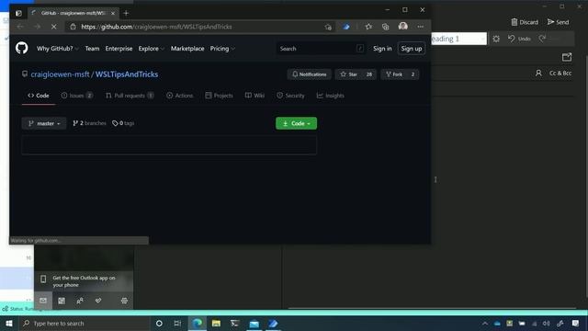
Task: Open the green Code dropdown button
Action: tap(296, 123)
